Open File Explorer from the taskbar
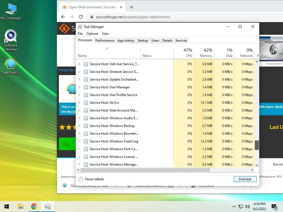The width and height of the screenshot is (283, 212). [x=20, y=206]
